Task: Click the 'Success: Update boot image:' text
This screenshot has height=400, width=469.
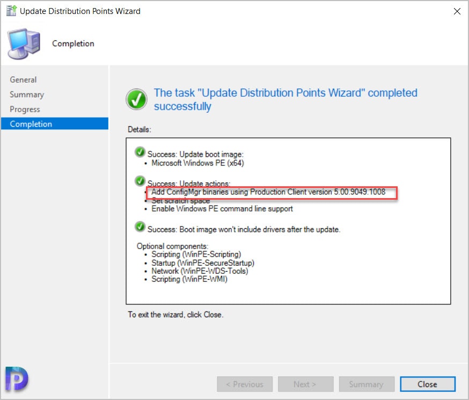Action: point(195,155)
